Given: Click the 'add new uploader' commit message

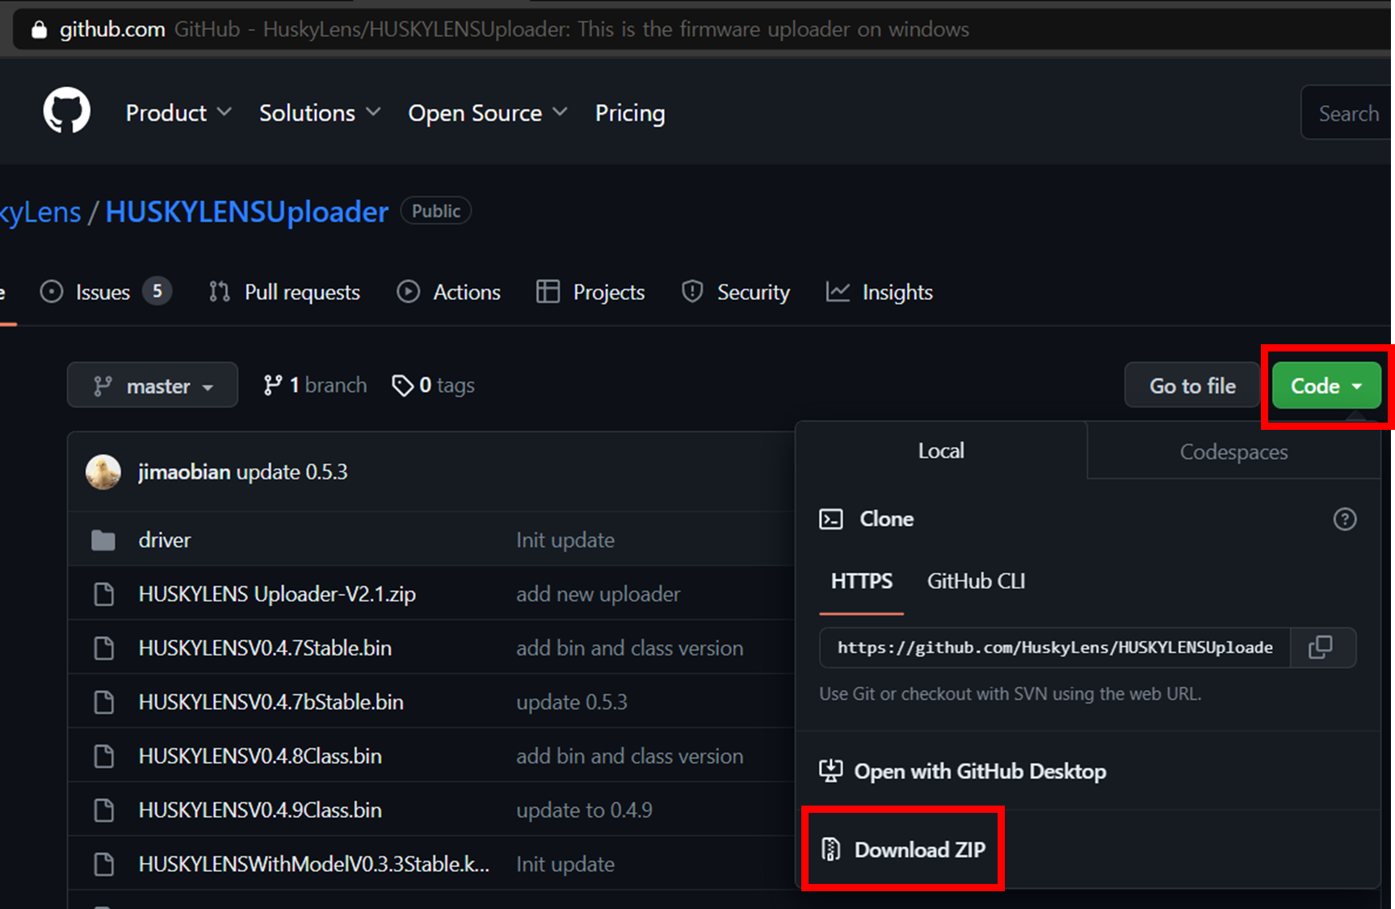Looking at the screenshot, I should click(598, 594).
